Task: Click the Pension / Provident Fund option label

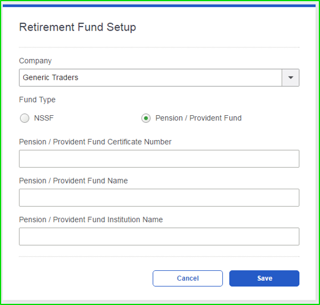Action: pos(198,118)
